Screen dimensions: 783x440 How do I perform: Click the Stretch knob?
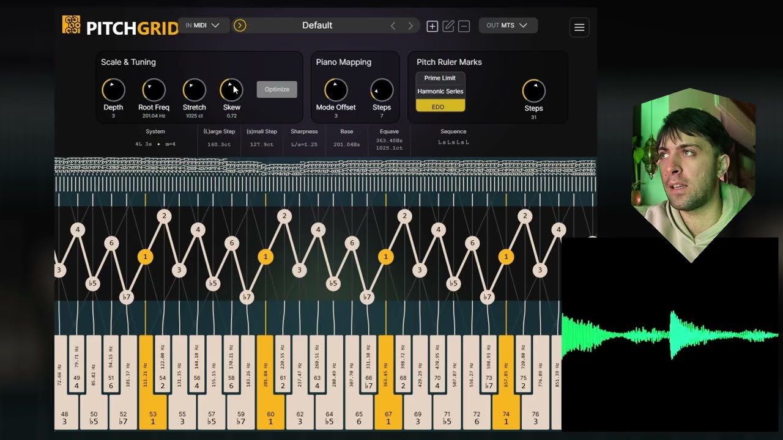(195, 90)
